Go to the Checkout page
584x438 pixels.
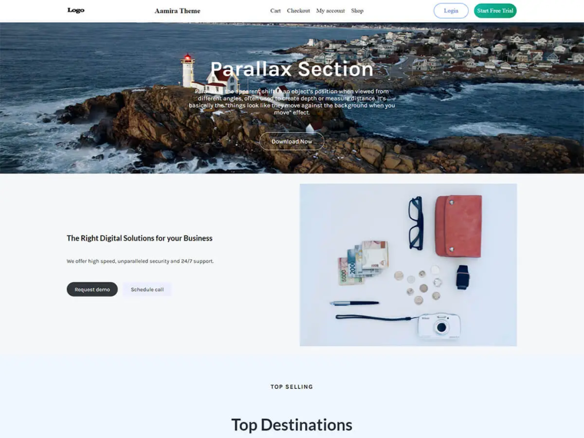(x=298, y=11)
